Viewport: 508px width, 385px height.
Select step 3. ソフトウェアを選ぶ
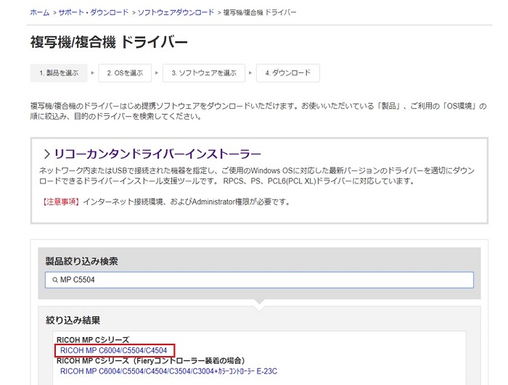pos(204,73)
